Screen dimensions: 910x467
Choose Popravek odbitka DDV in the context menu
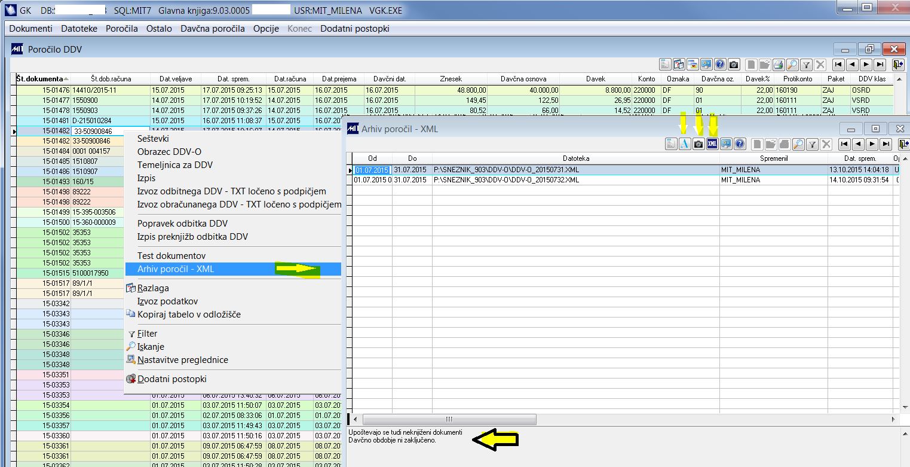click(x=182, y=224)
